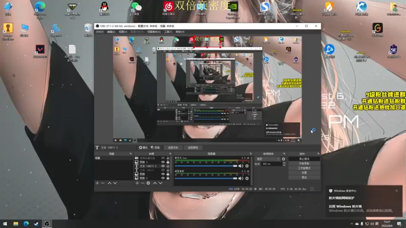Hide the 文本 (GDI+) 2 source
The height and width of the screenshot is (228, 406).
[x=163, y=166]
